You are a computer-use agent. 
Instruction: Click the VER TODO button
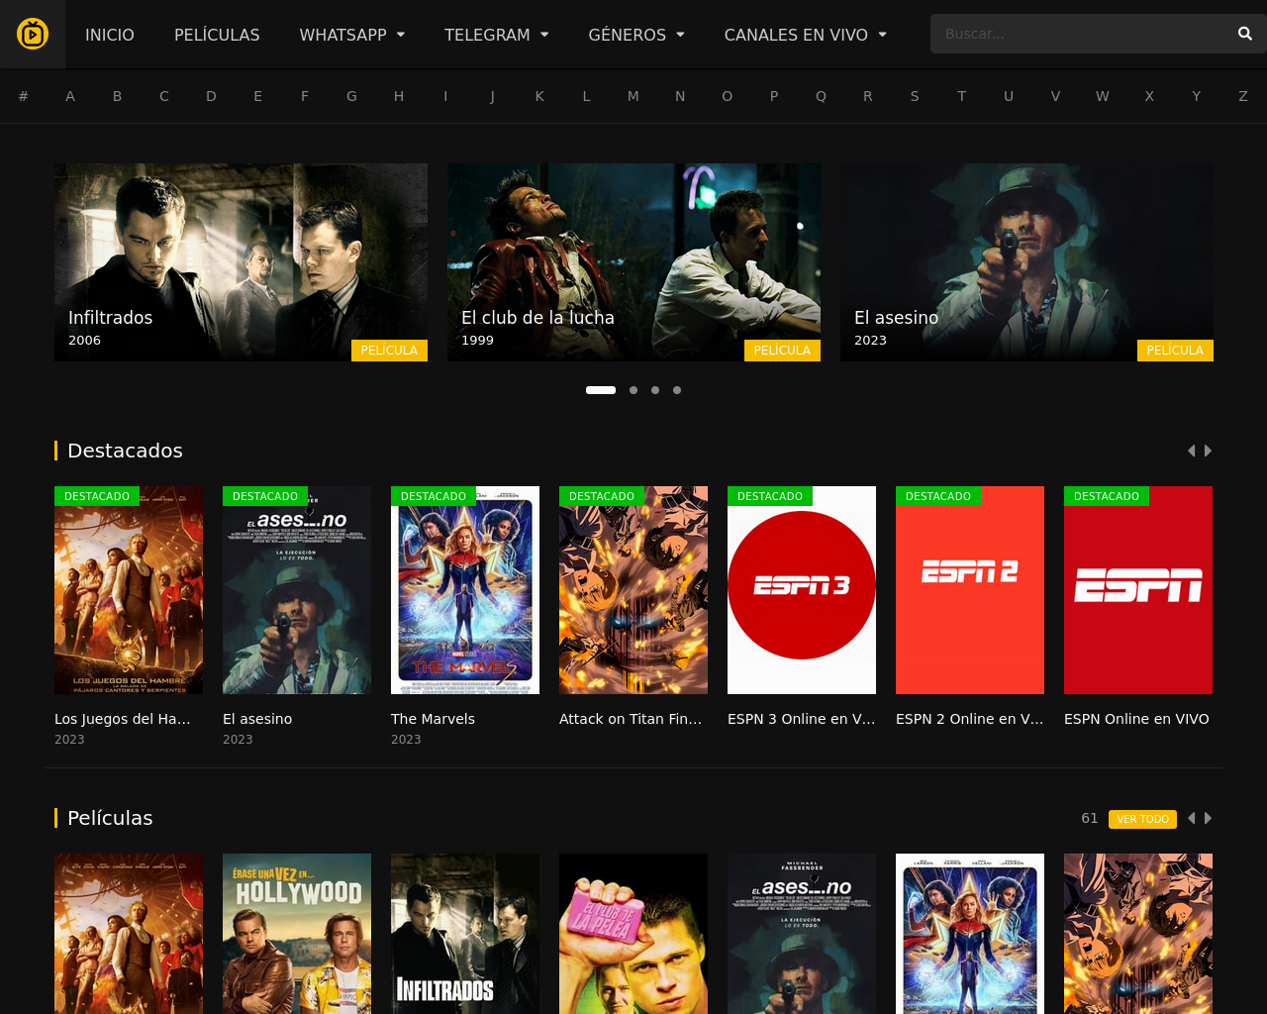click(1142, 819)
